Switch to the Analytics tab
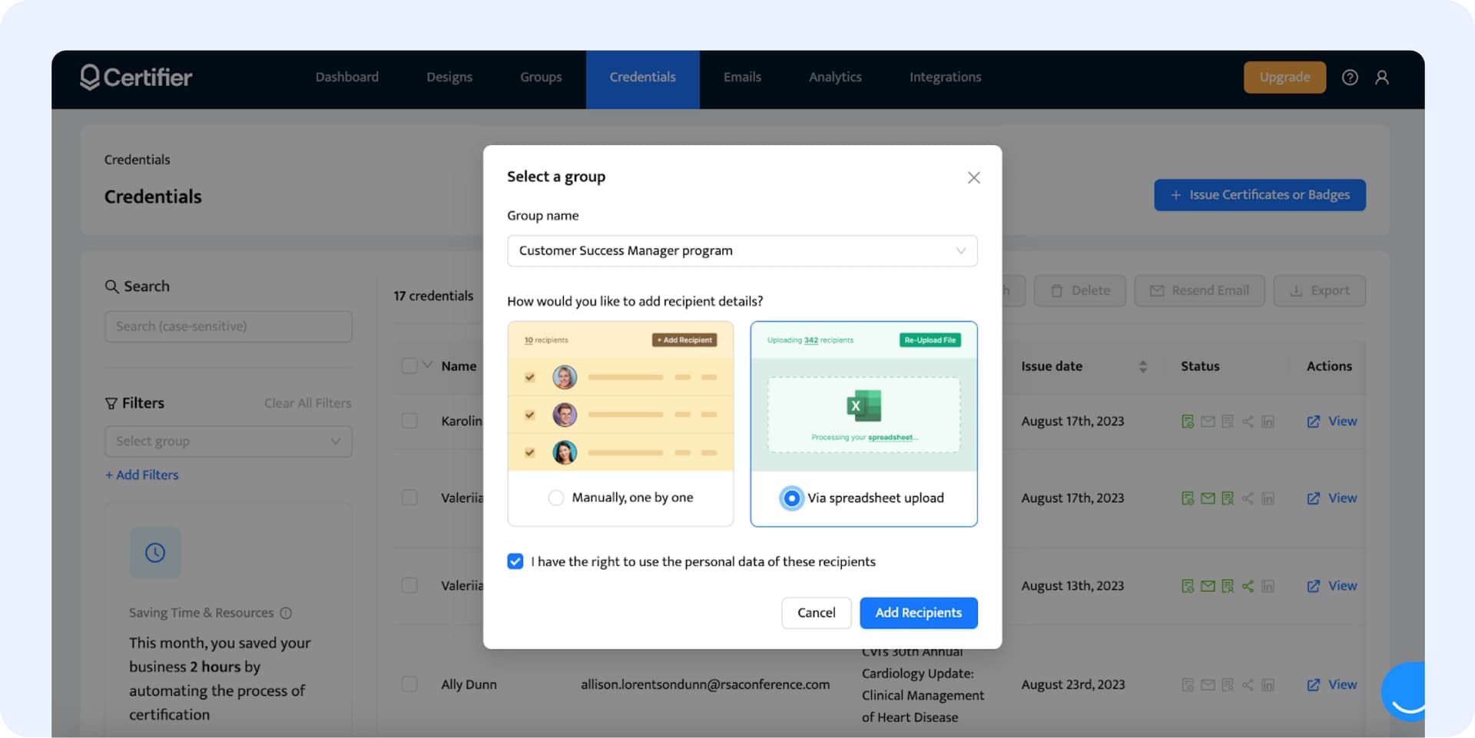Viewport: 1475px width, 738px height. coord(834,78)
